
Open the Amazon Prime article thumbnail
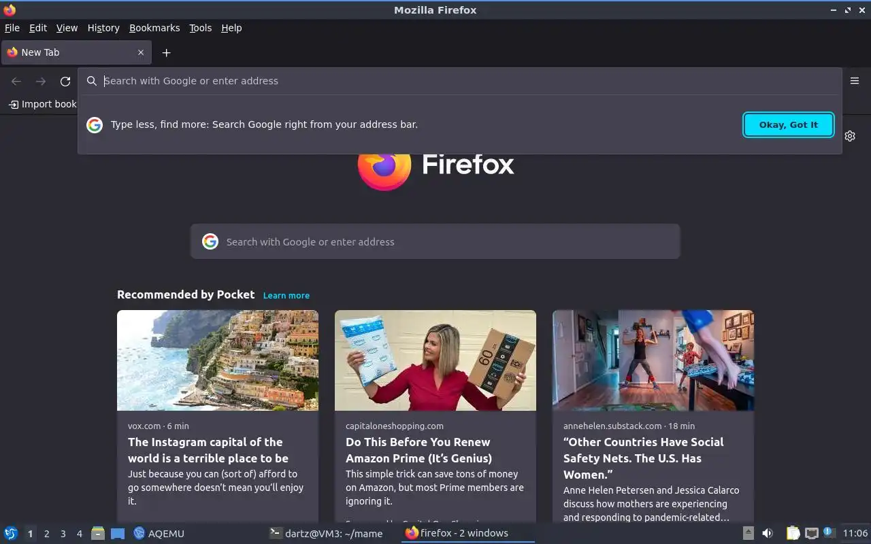pos(435,360)
